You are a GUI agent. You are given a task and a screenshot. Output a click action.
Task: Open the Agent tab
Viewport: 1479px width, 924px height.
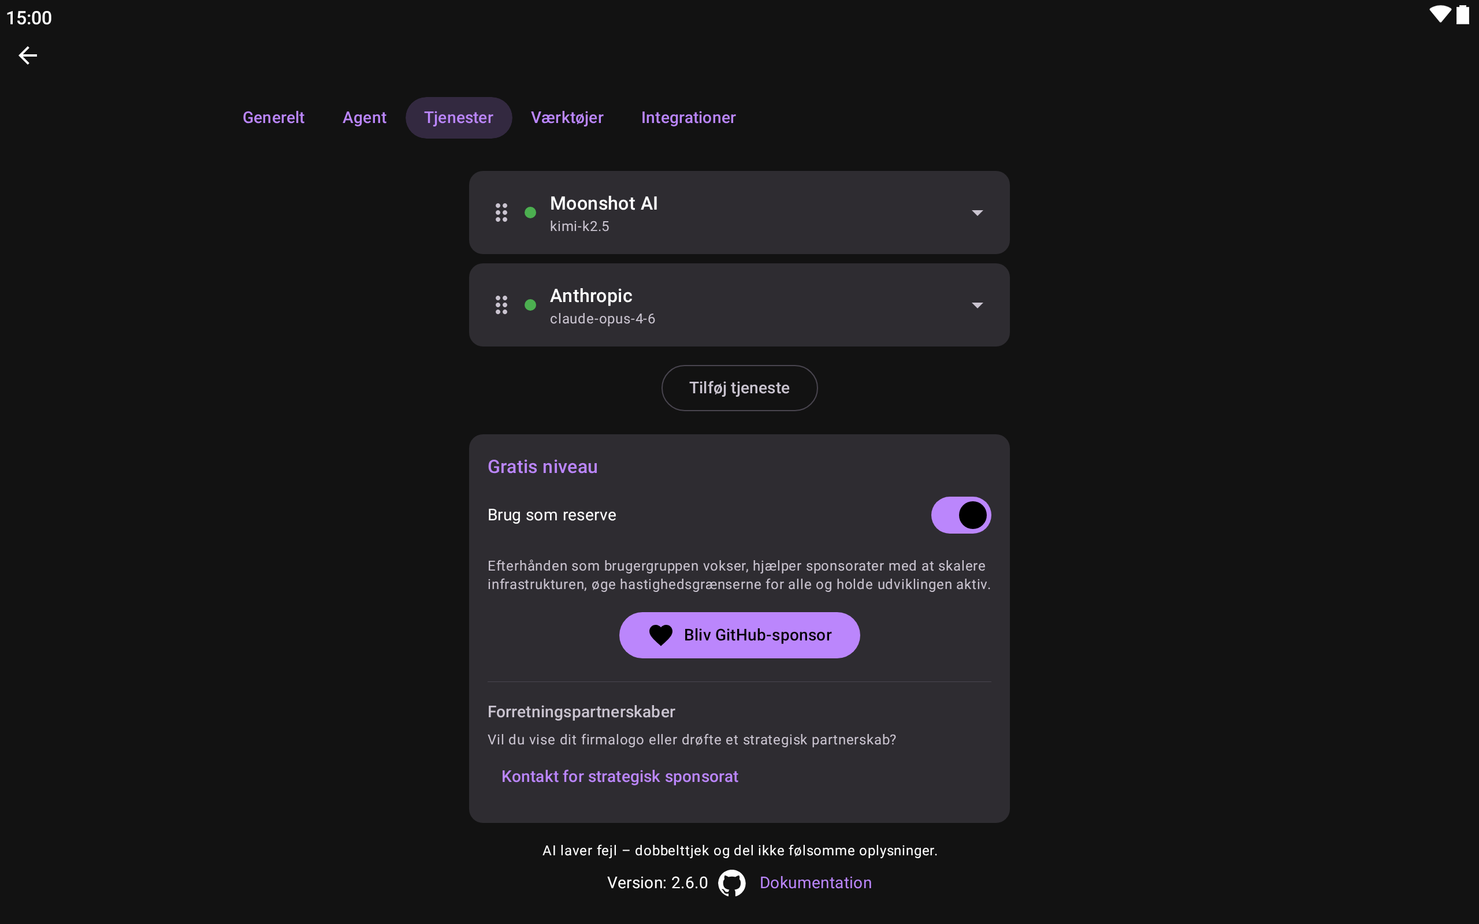click(x=364, y=117)
